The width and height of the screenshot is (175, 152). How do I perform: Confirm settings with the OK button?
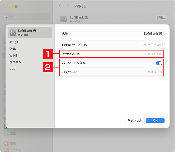tap(155, 120)
